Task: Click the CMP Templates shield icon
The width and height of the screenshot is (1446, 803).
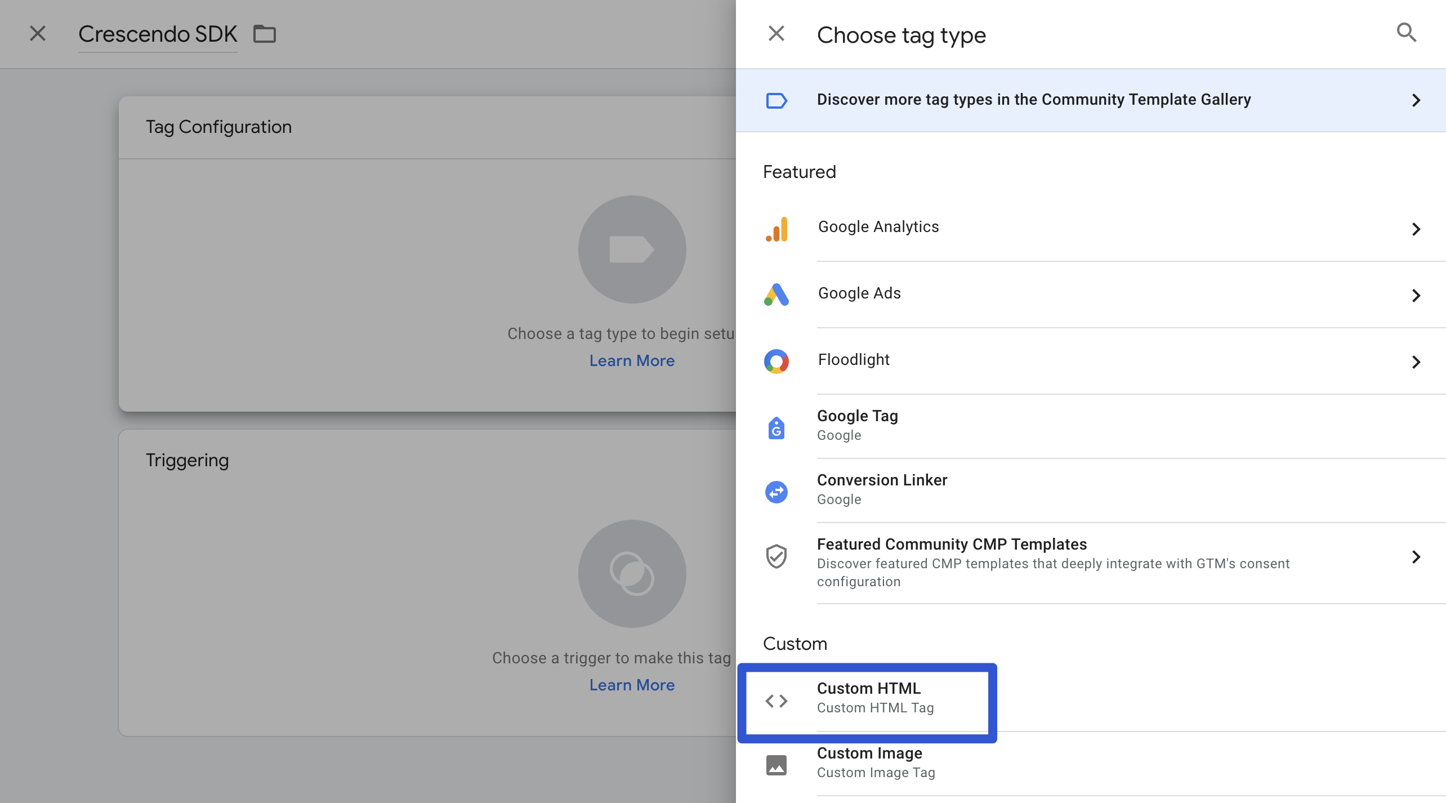Action: point(776,556)
